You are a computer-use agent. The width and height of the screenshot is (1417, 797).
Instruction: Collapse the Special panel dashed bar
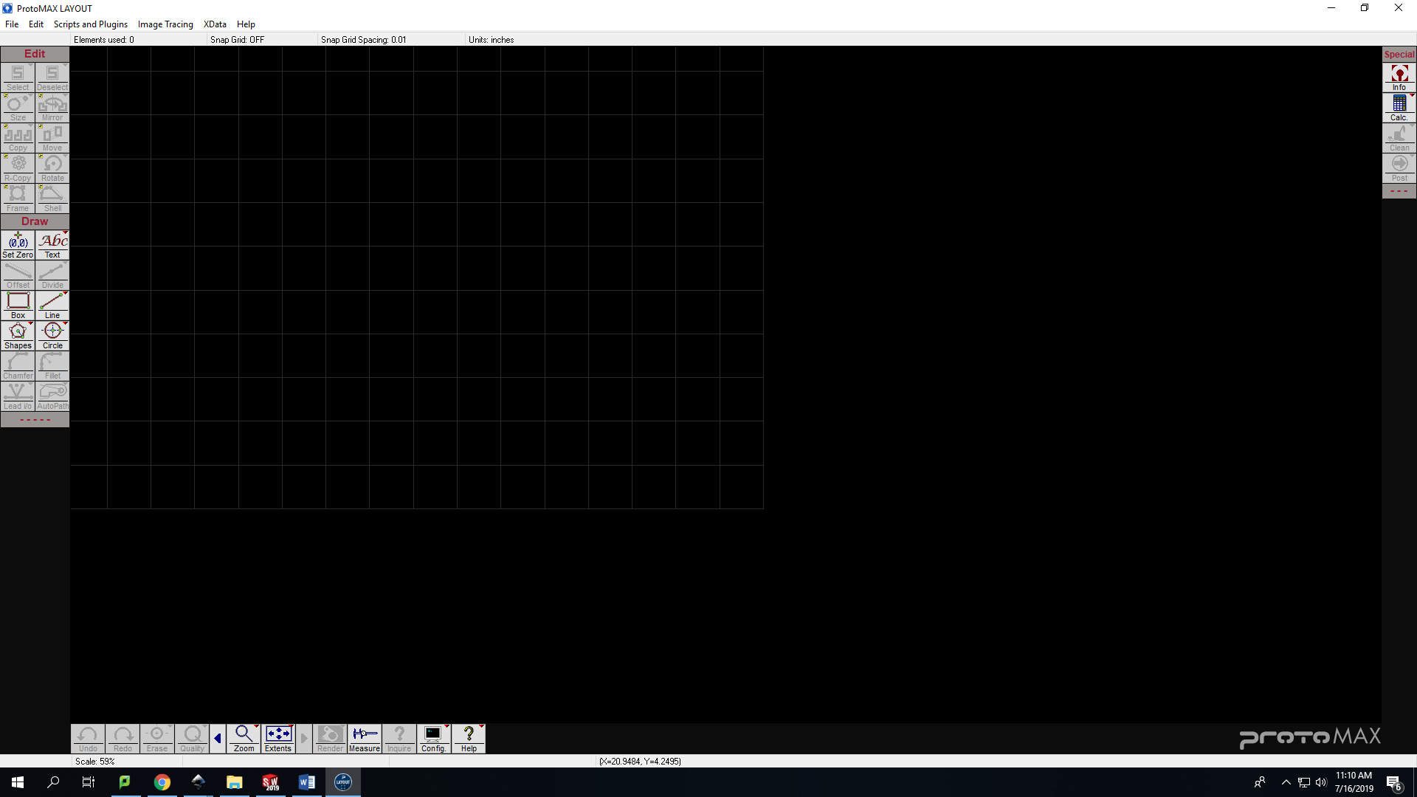tap(1399, 191)
